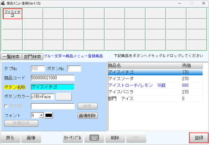Image resolution: width=209 pixels, height=145 pixels.
Task: Click the 商品コード input field
Action: tap(53, 78)
